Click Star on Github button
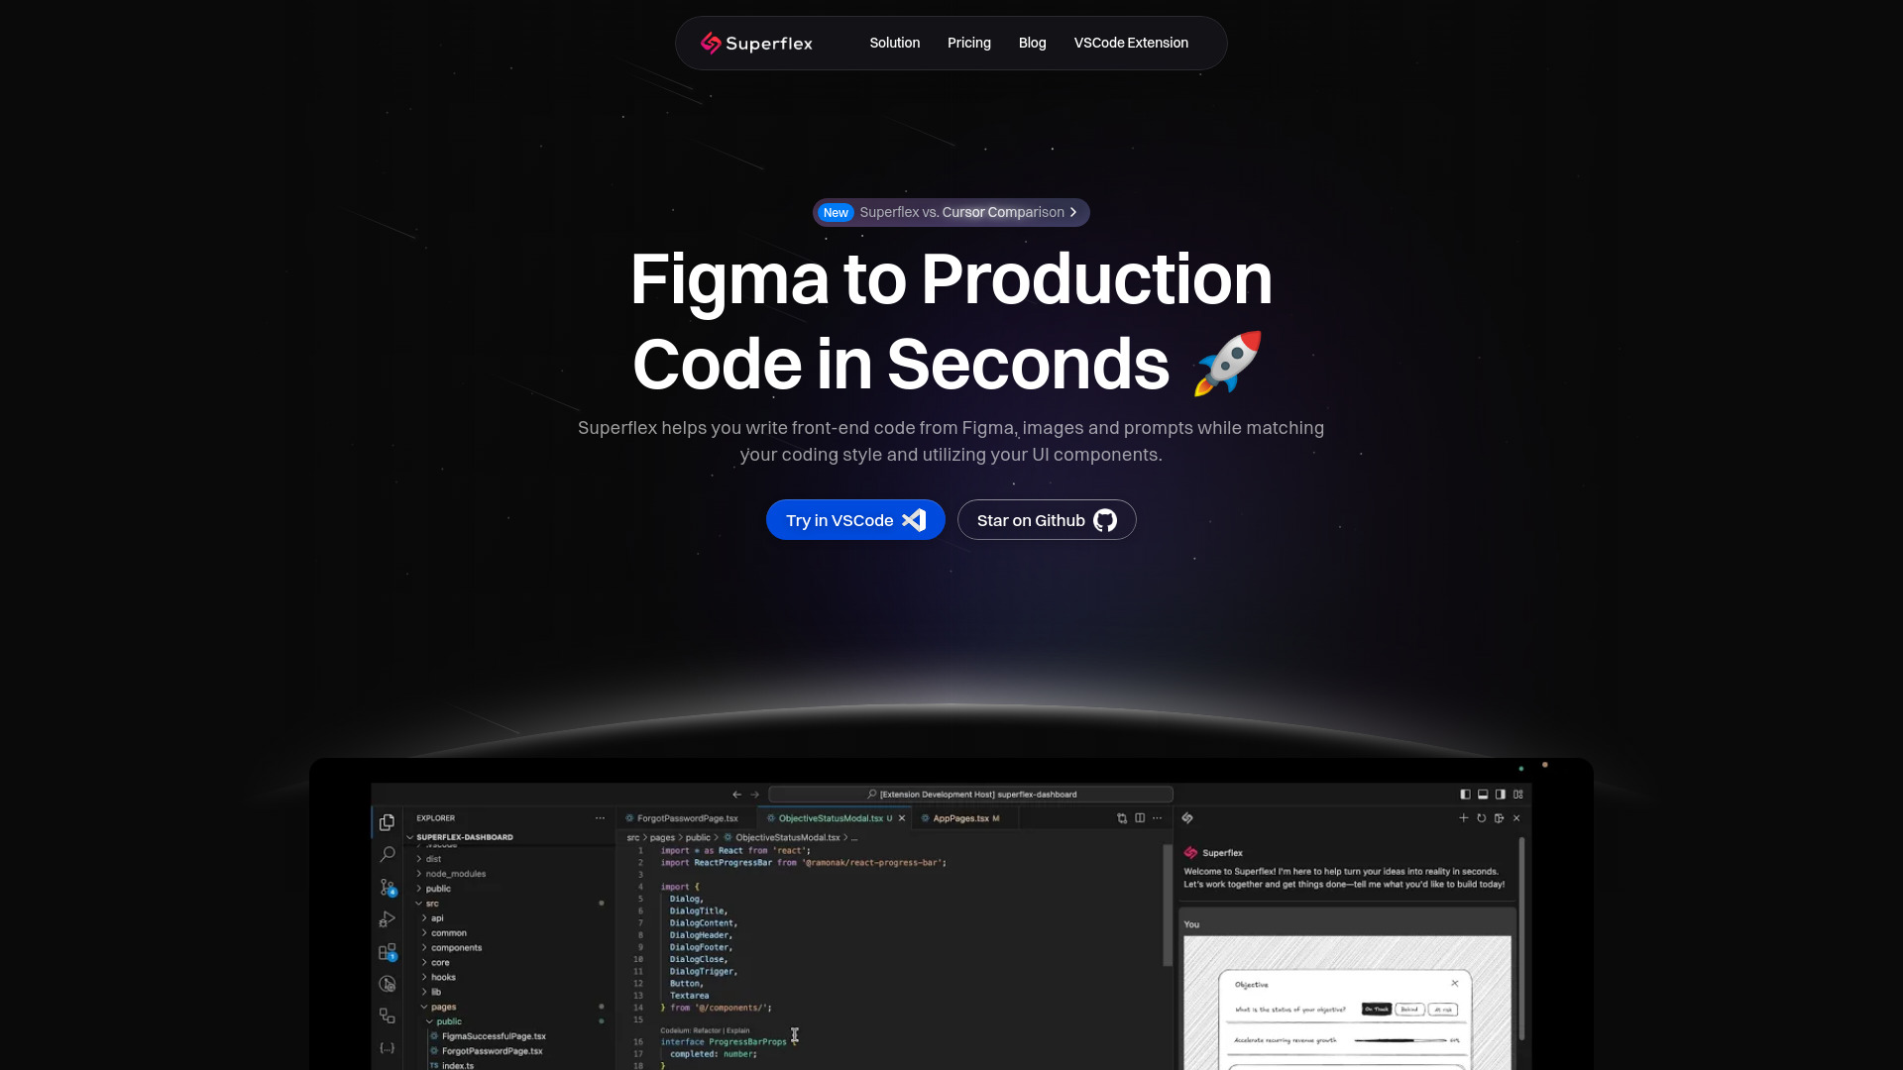Image resolution: width=1903 pixels, height=1070 pixels. (1046, 520)
